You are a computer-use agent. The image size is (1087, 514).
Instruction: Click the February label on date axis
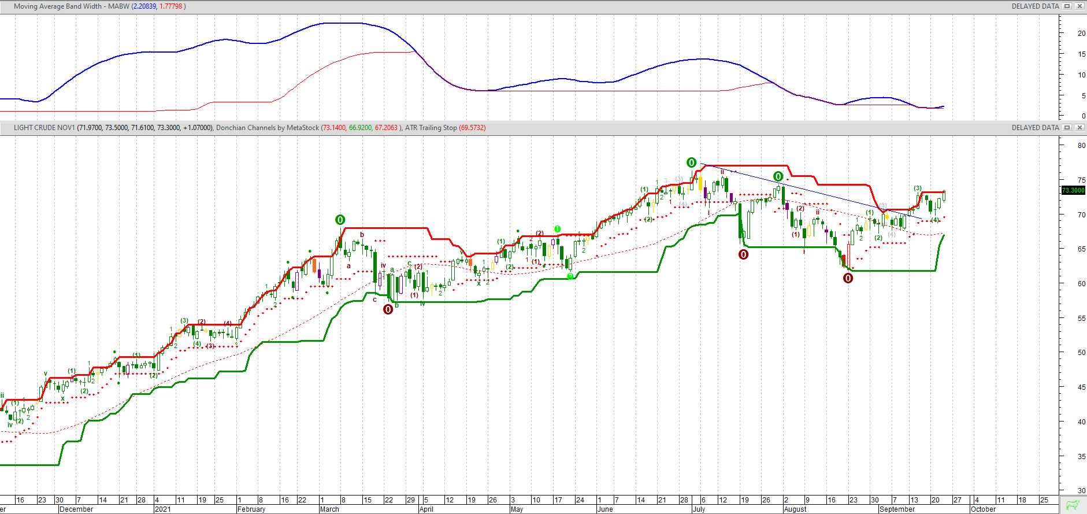[251, 509]
